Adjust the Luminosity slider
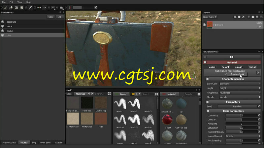 241,115
